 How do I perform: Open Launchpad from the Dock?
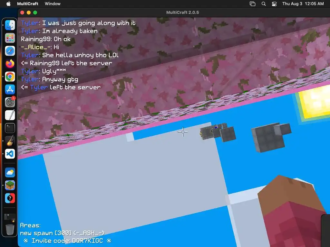[x=10, y=38]
